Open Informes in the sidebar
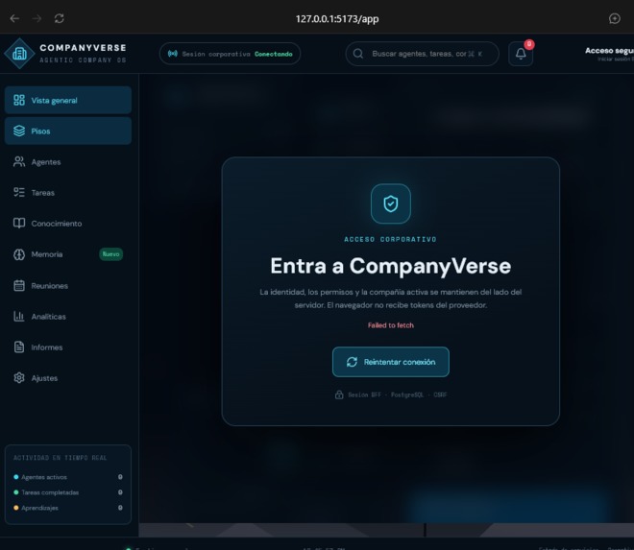This screenshot has width=634, height=550. click(x=68, y=347)
